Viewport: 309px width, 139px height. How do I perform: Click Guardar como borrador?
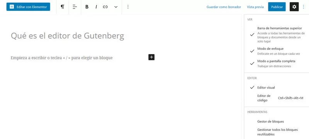pos(224,7)
